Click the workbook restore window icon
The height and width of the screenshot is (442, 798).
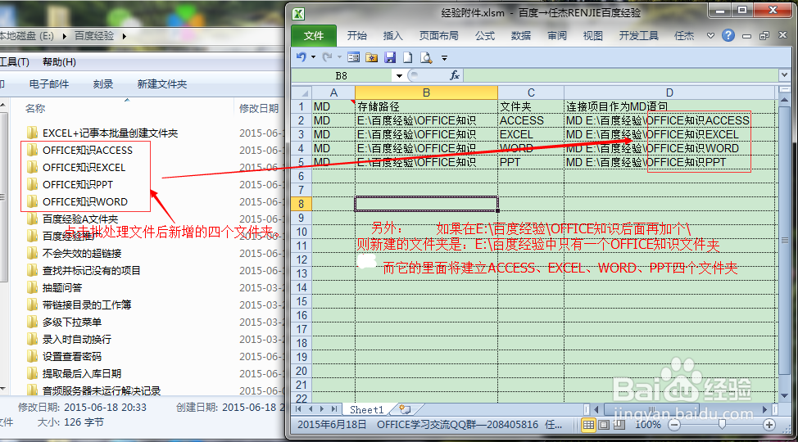pos(764,35)
